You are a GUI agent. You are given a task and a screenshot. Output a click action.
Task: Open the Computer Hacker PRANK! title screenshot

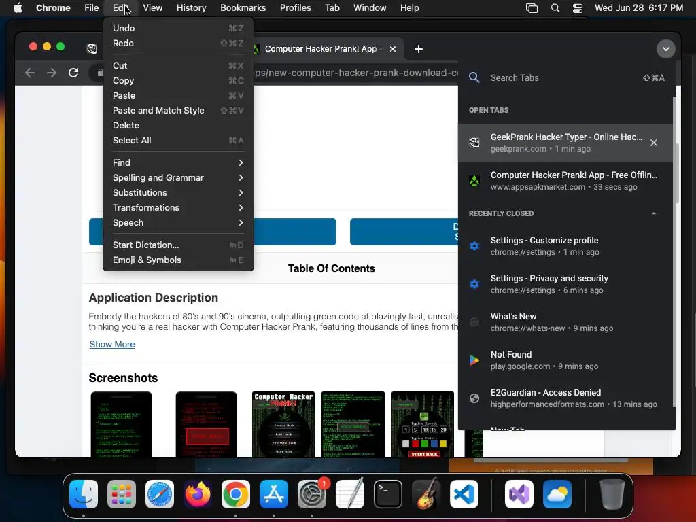coord(283,424)
